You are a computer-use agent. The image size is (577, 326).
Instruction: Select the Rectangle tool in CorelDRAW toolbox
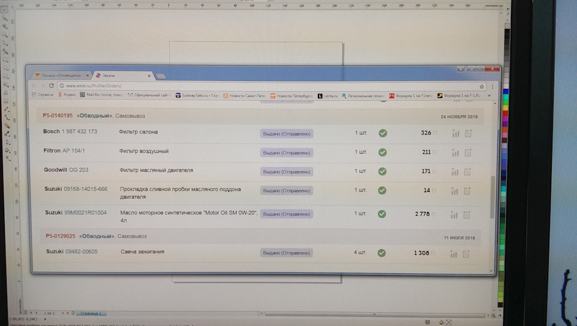(x=5, y=59)
